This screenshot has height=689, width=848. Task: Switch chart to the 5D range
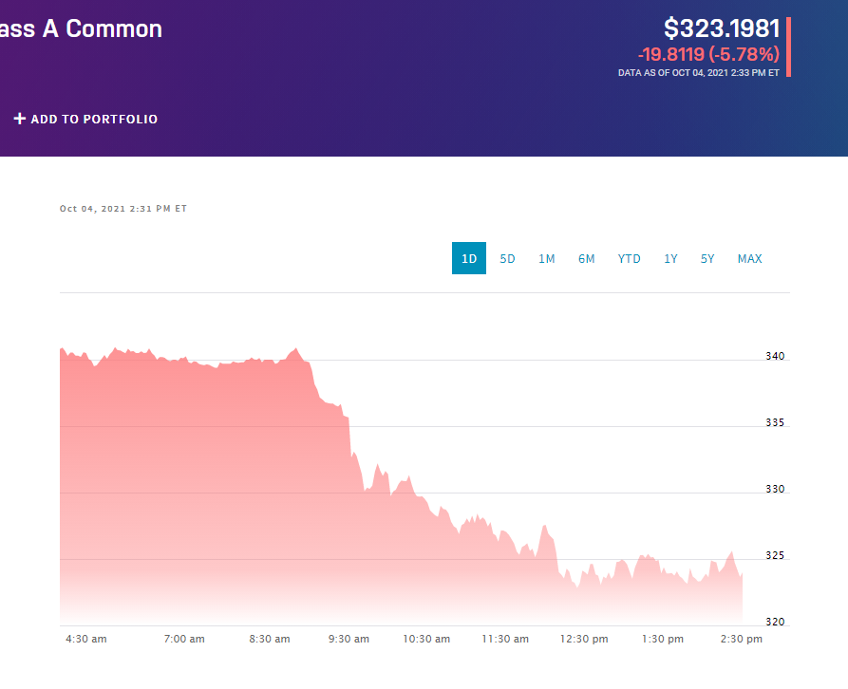click(x=508, y=259)
